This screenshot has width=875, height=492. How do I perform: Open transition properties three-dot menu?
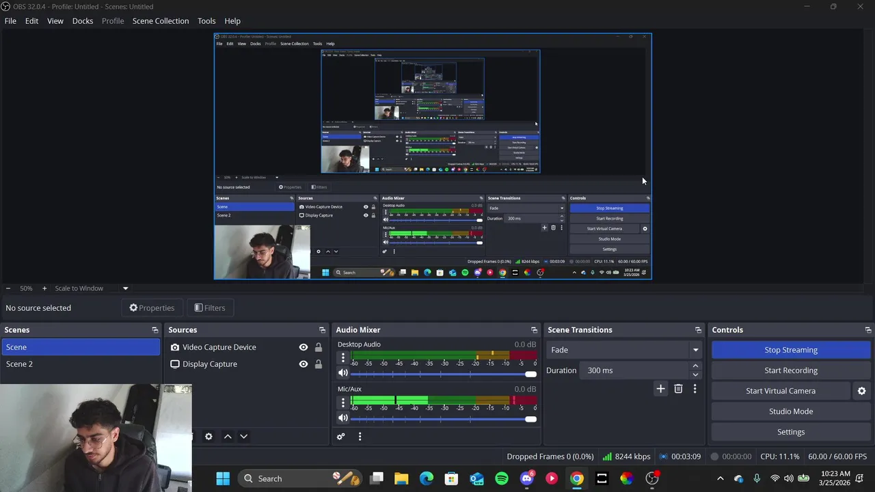tap(695, 389)
